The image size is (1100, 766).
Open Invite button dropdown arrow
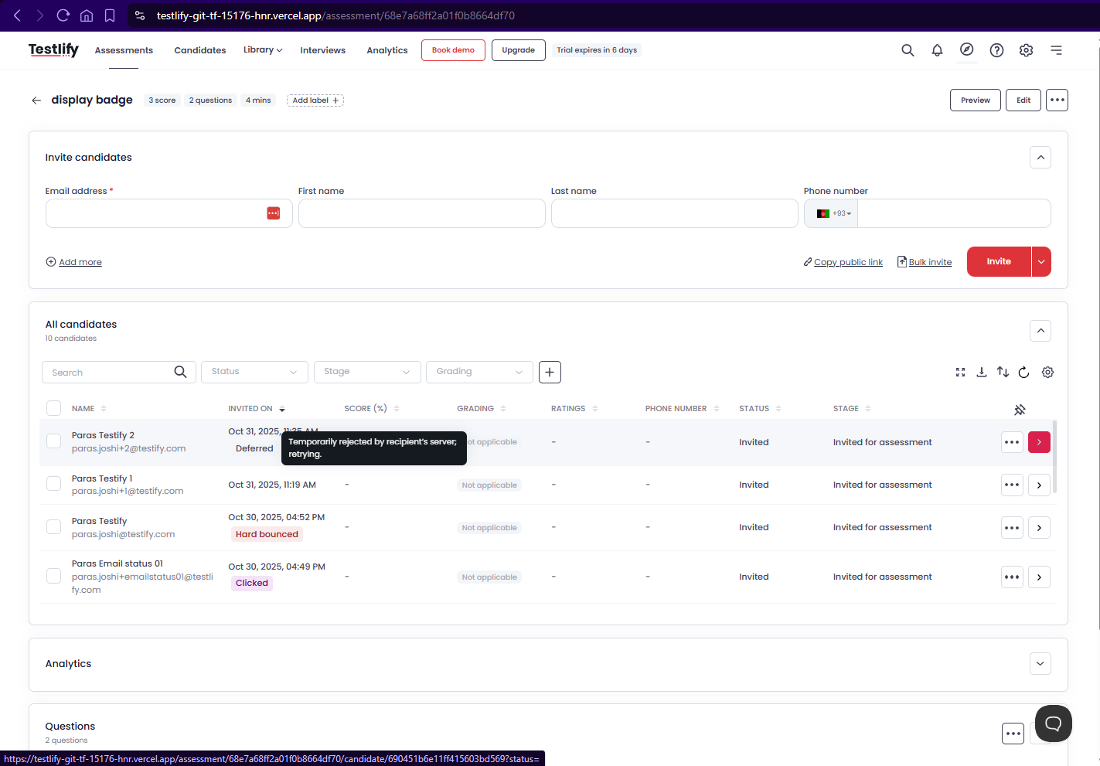click(x=1041, y=261)
